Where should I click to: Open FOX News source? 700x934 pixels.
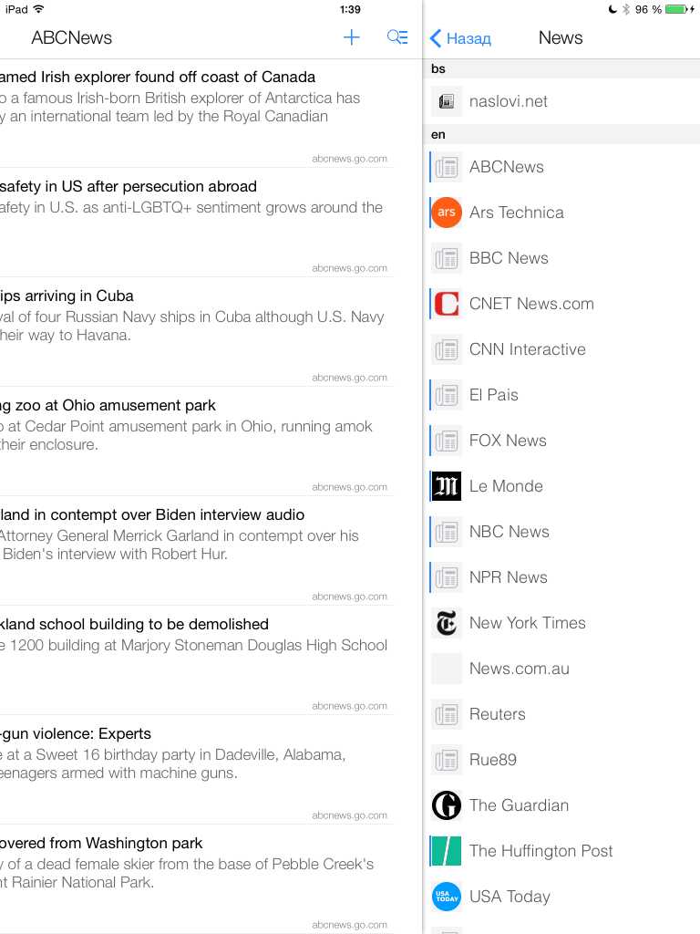561,441
